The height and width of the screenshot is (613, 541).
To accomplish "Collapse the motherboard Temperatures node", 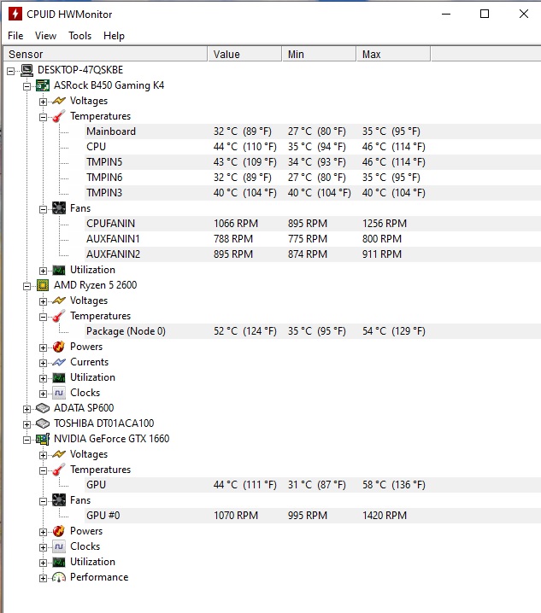I will click(x=43, y=116).
